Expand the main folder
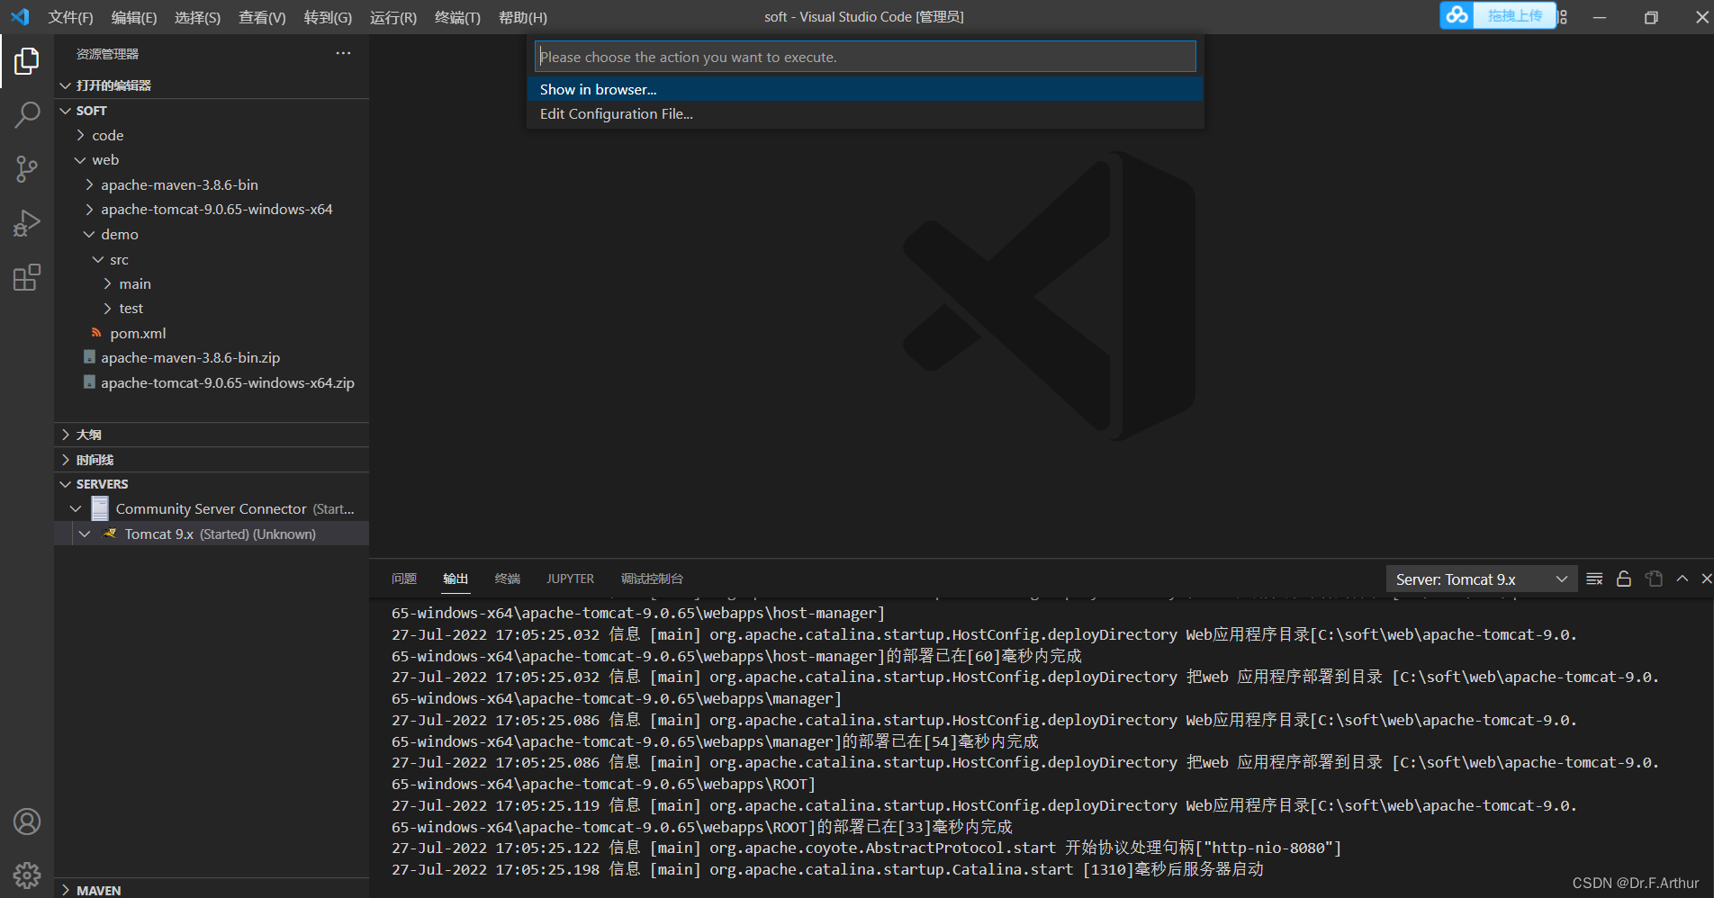This screenshot has height=898, width=1714. click(107, 283)
